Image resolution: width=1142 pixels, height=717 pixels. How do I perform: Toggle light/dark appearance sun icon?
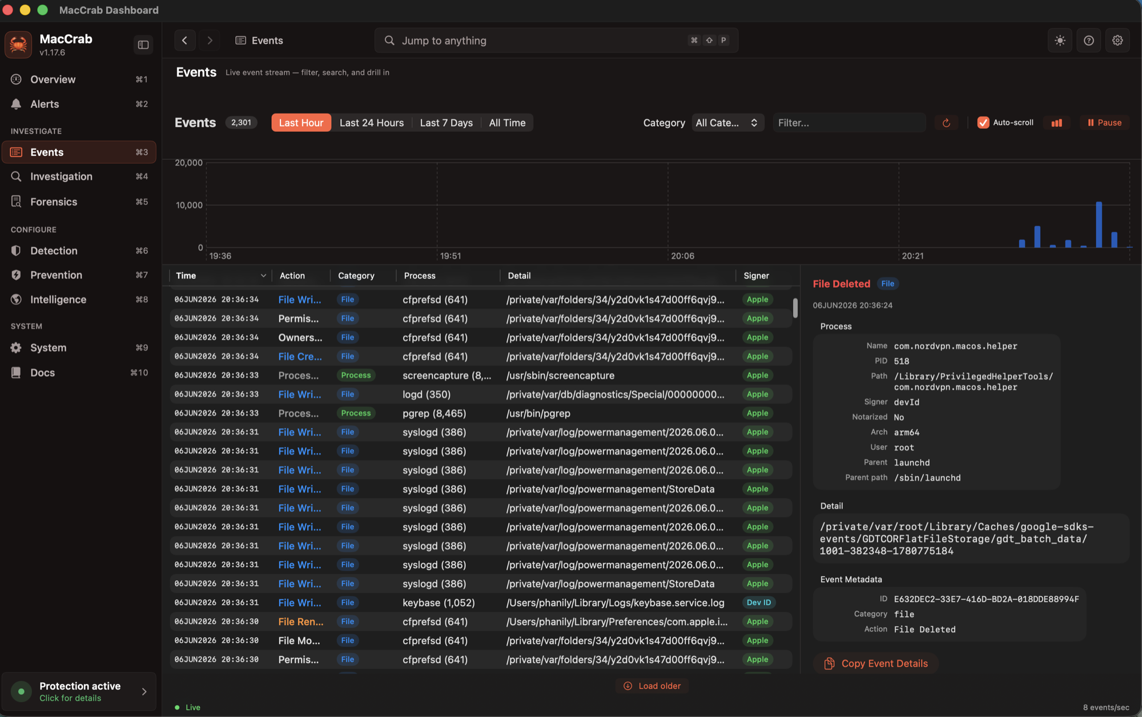(1060, 41)
